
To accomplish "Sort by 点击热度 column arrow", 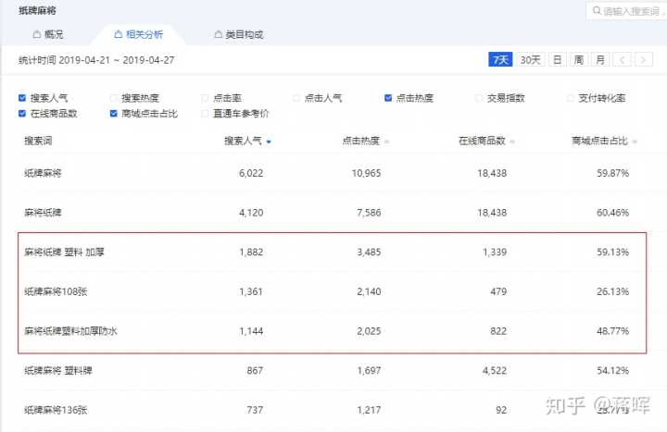I will point(386,142).
